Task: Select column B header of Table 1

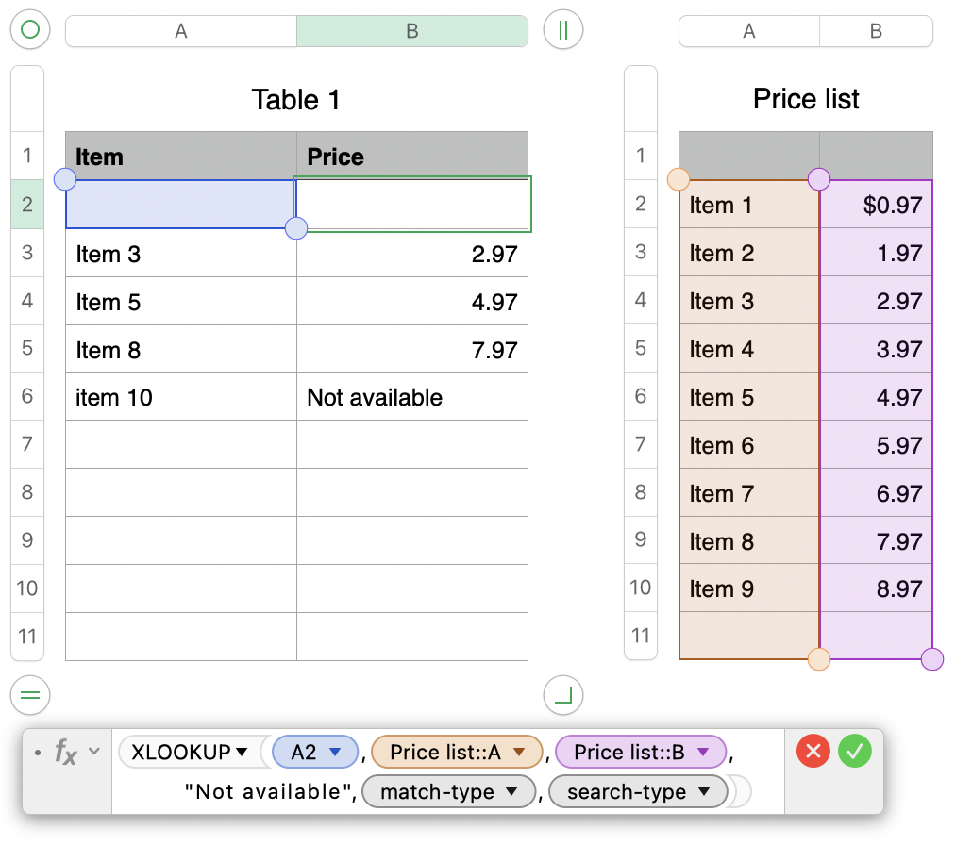Action: coord(411,31)
